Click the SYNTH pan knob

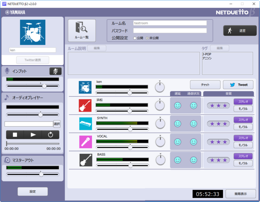click(160, 123)
